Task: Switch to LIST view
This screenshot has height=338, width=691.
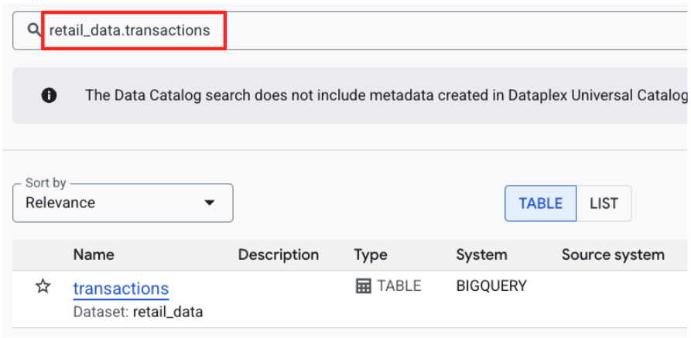Action: click(604, 203)
